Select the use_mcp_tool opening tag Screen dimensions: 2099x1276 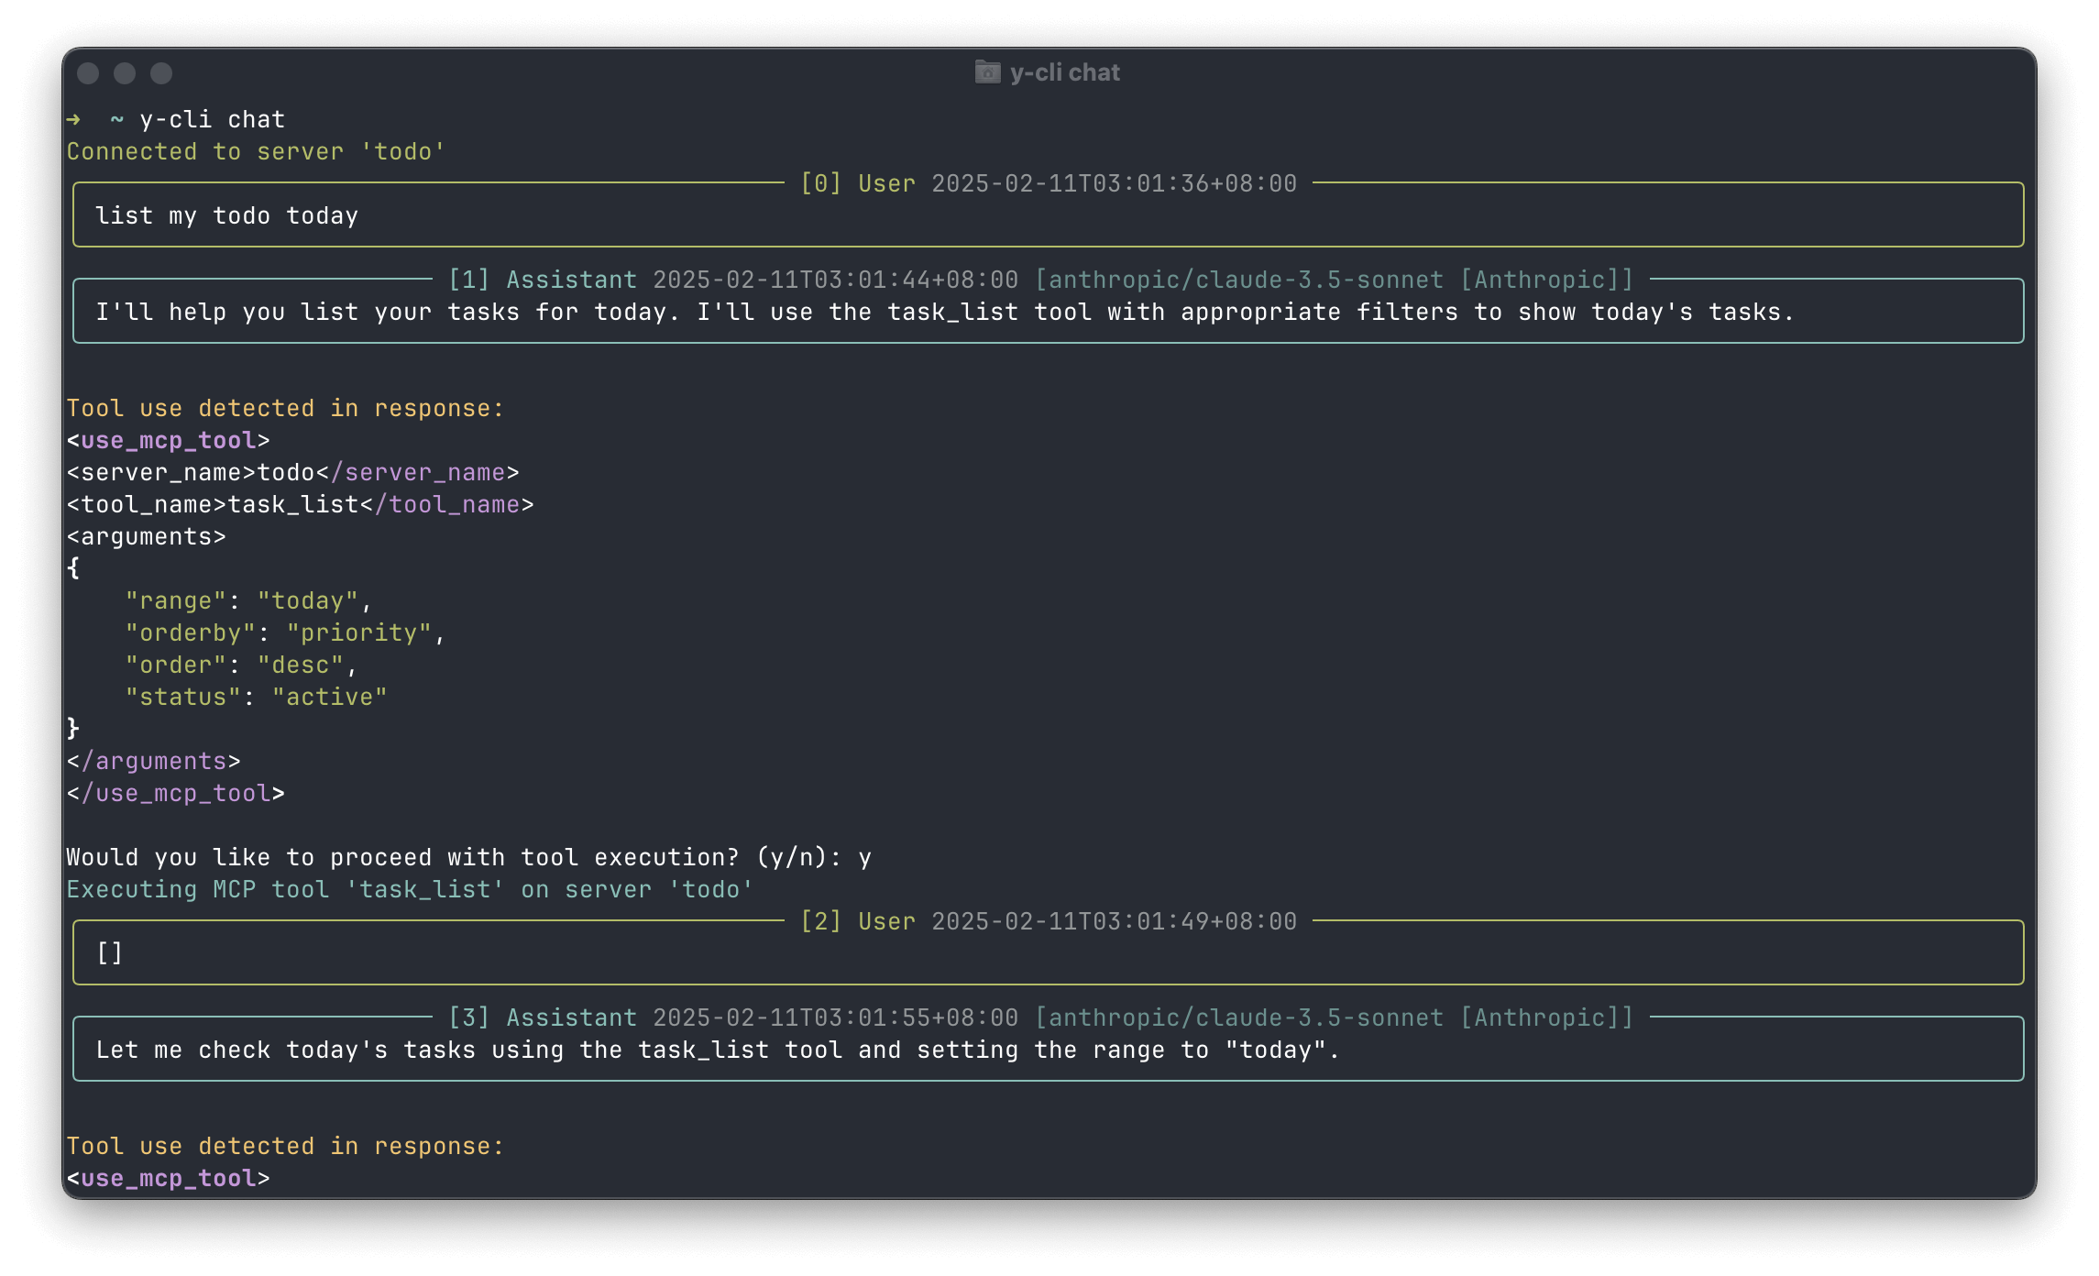(167, 440)
